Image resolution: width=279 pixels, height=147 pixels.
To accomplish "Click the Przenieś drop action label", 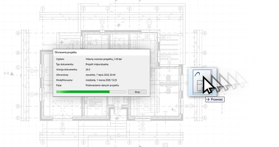I will coord(216,99).
